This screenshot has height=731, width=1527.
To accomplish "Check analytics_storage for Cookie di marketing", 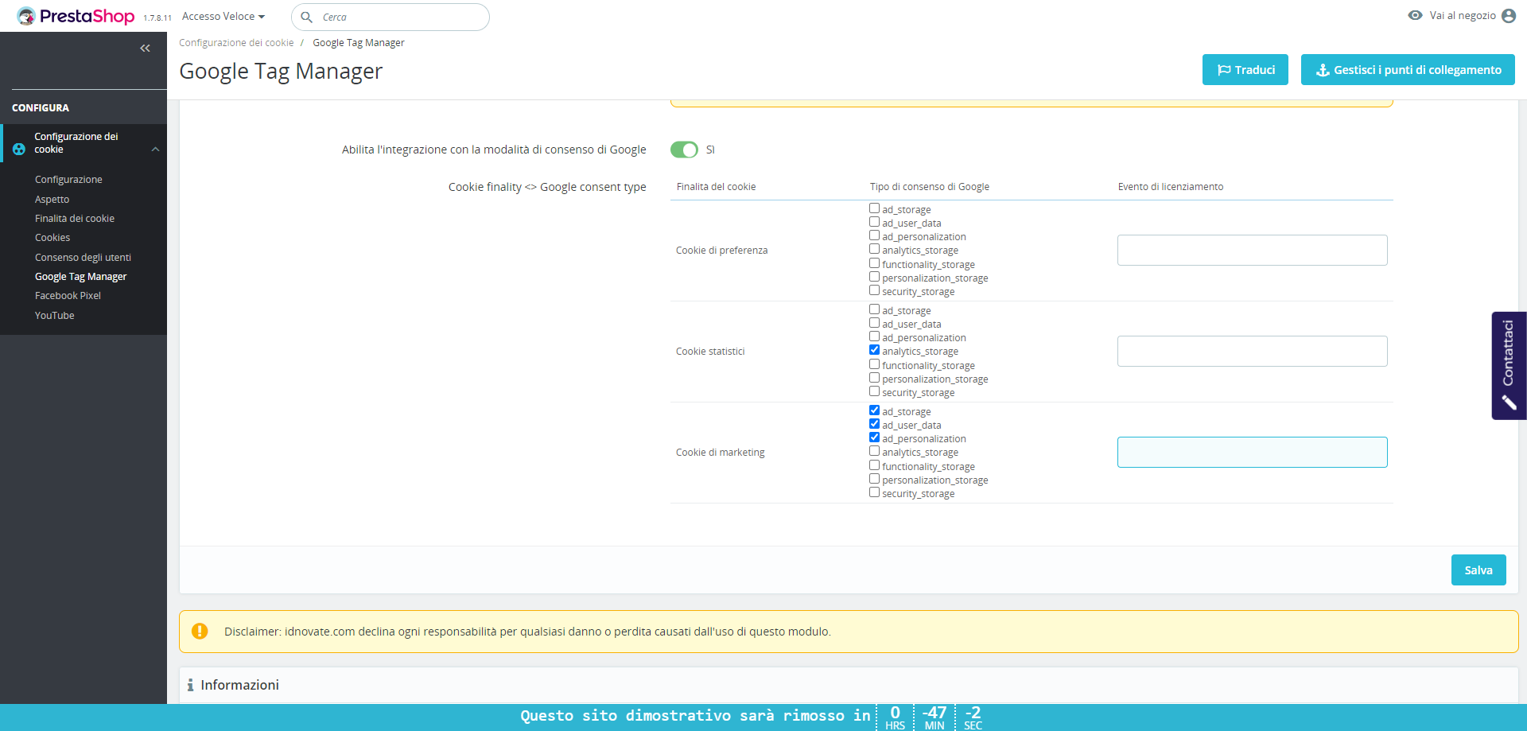I will (x=874, y=451).
